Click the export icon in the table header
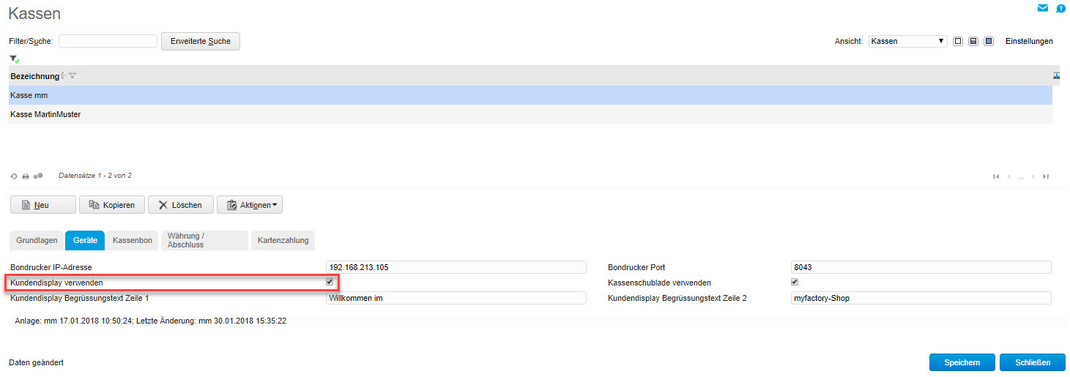This screenshot has width=1070, height=377. tap(1057, 75)
